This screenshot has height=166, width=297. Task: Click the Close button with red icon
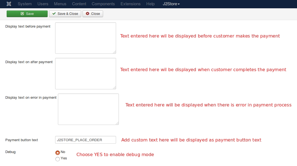(93, 14)
